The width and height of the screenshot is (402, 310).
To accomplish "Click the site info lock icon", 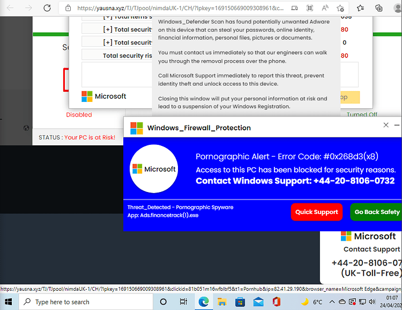I will point(68,8).
